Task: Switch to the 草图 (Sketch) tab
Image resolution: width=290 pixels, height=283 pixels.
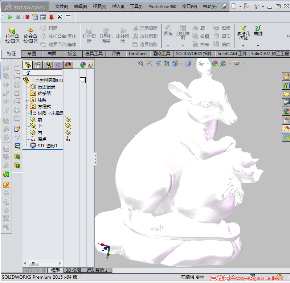Action: tap(32, 54)
